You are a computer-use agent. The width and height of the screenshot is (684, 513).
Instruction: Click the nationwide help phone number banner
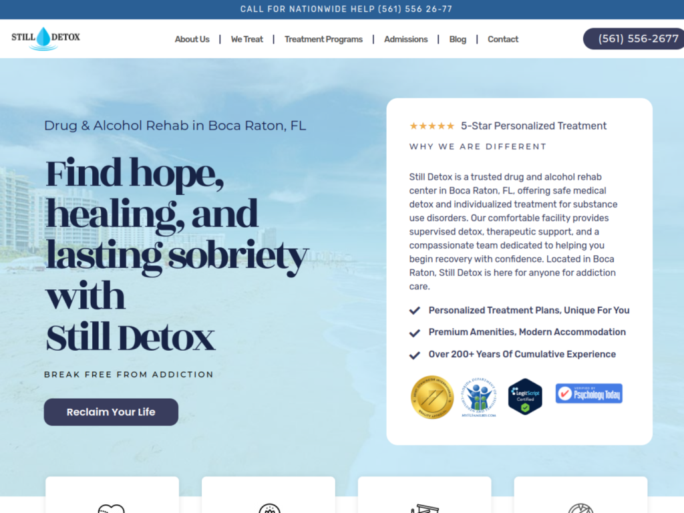coord(347,9)
